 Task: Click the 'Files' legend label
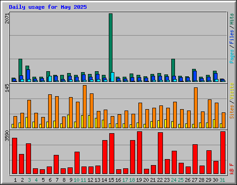(x=231, y=37)
